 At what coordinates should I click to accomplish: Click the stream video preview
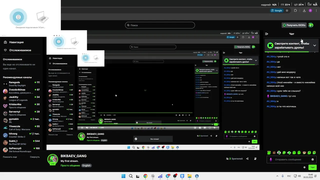click(153, 90)
